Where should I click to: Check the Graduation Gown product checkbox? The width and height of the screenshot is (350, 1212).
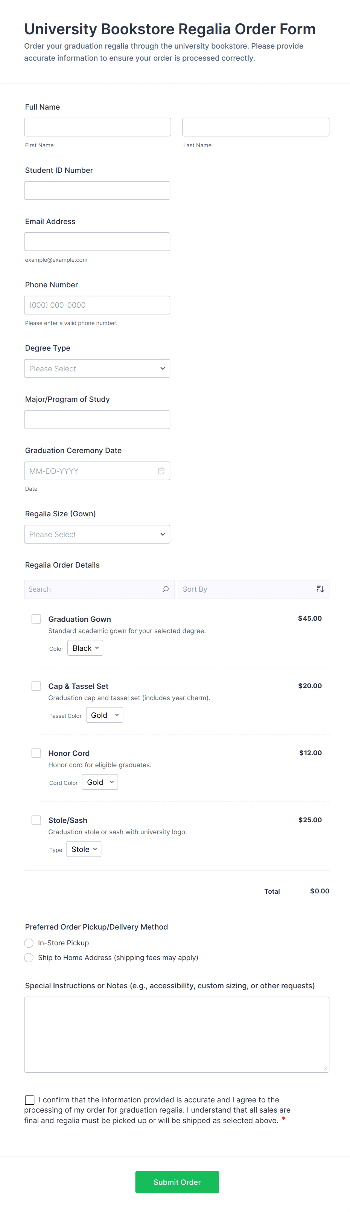coord(36,619)
